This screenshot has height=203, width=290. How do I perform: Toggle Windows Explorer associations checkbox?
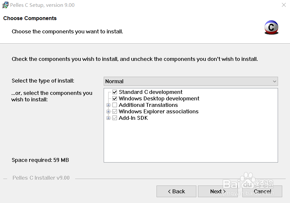click(115, 112)
